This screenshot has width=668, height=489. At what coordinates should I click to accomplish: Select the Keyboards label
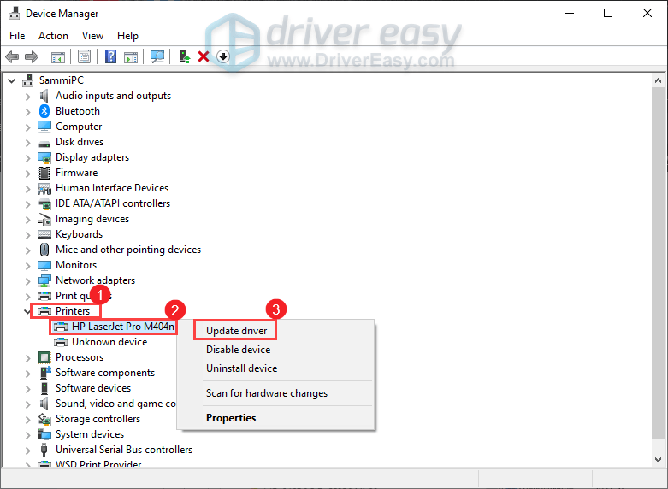pyautogui.click(x=80, y=234)
